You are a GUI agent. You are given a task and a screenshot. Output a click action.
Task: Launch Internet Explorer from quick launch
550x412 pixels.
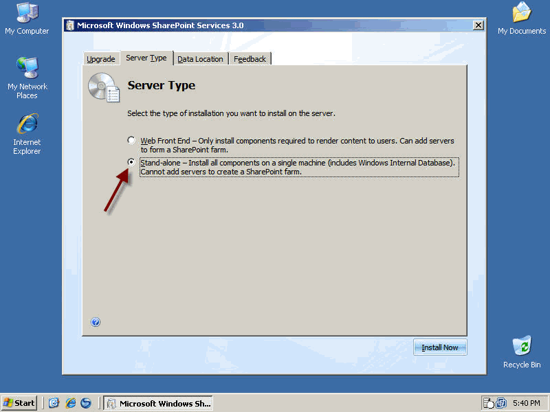pos(71,403)
